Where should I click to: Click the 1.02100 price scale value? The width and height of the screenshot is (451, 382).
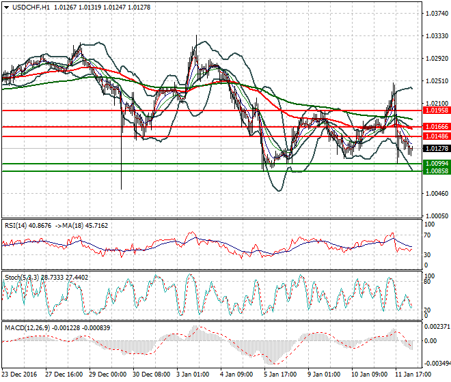[437, 104]
